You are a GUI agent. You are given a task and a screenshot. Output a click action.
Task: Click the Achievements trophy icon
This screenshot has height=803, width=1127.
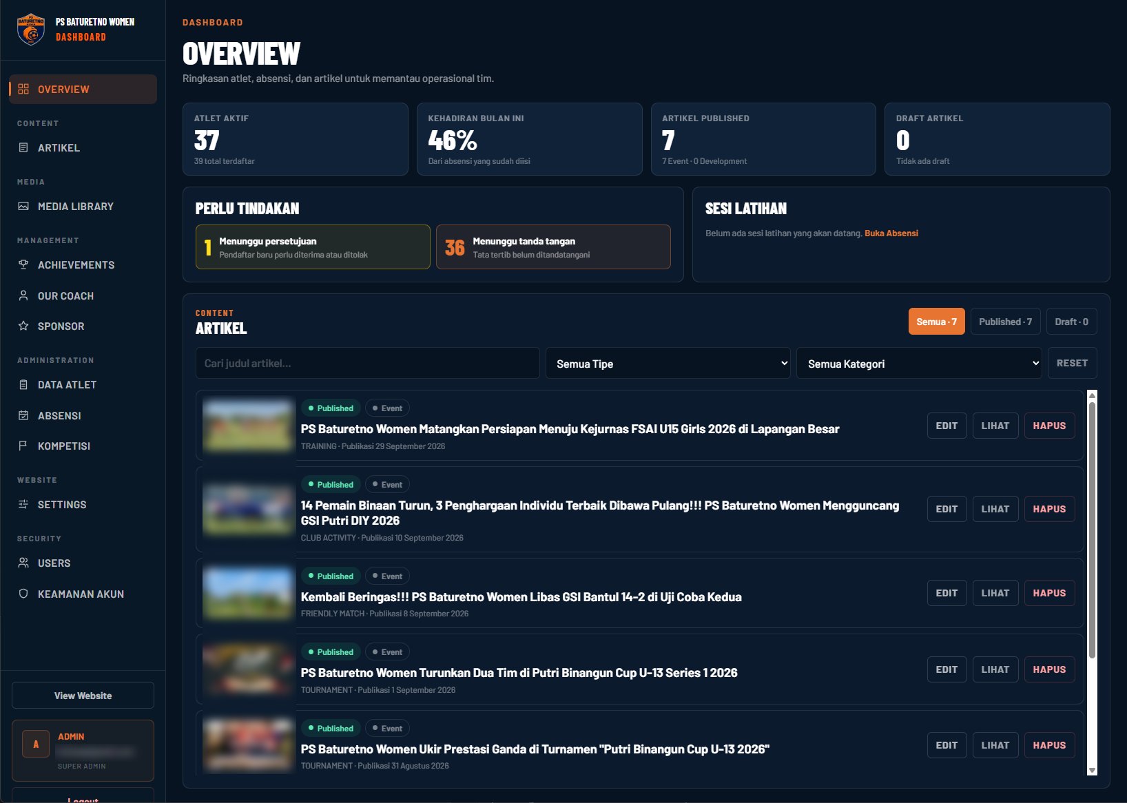point(23,264)
